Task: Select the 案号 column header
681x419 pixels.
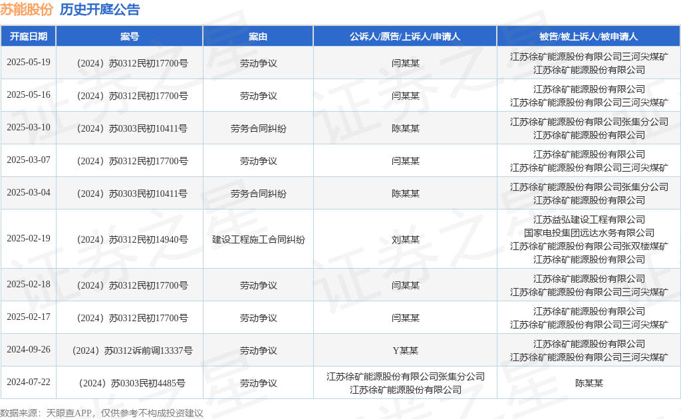Action: (x=130, y=37)
